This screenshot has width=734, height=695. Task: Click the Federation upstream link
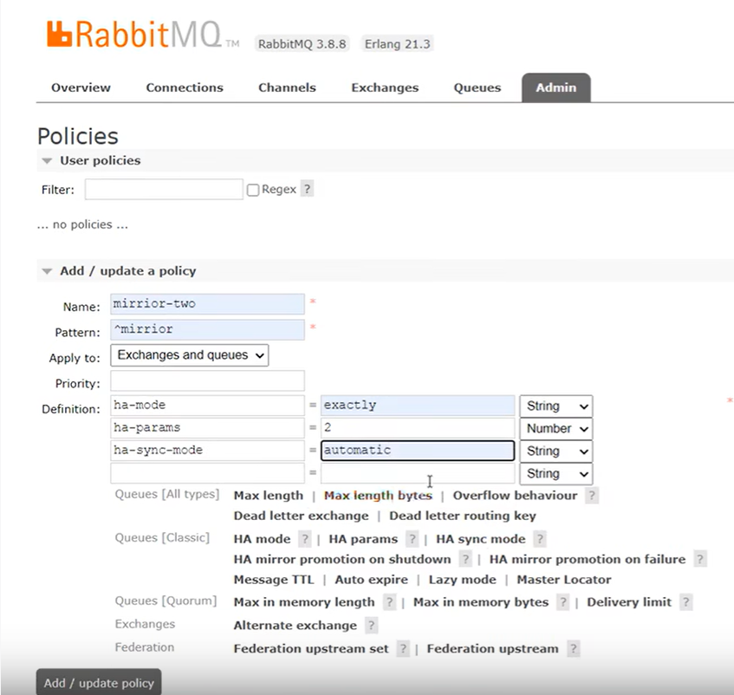pyautogui.click(x=492, y=649)
